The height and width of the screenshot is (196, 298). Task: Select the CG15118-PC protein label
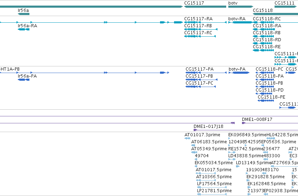click(x=270, y=69)
